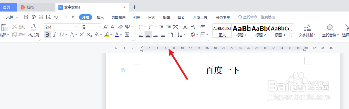This screenshot has width=349, height=109.
Task: Click the Format Painter (格式刷) brush
Action: (x=34, y=30)
